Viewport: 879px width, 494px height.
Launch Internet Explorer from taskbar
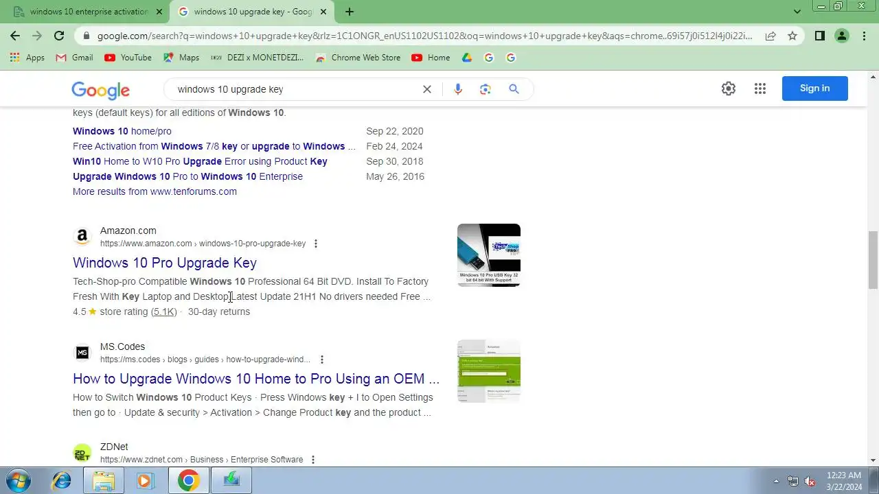(62, 480)
